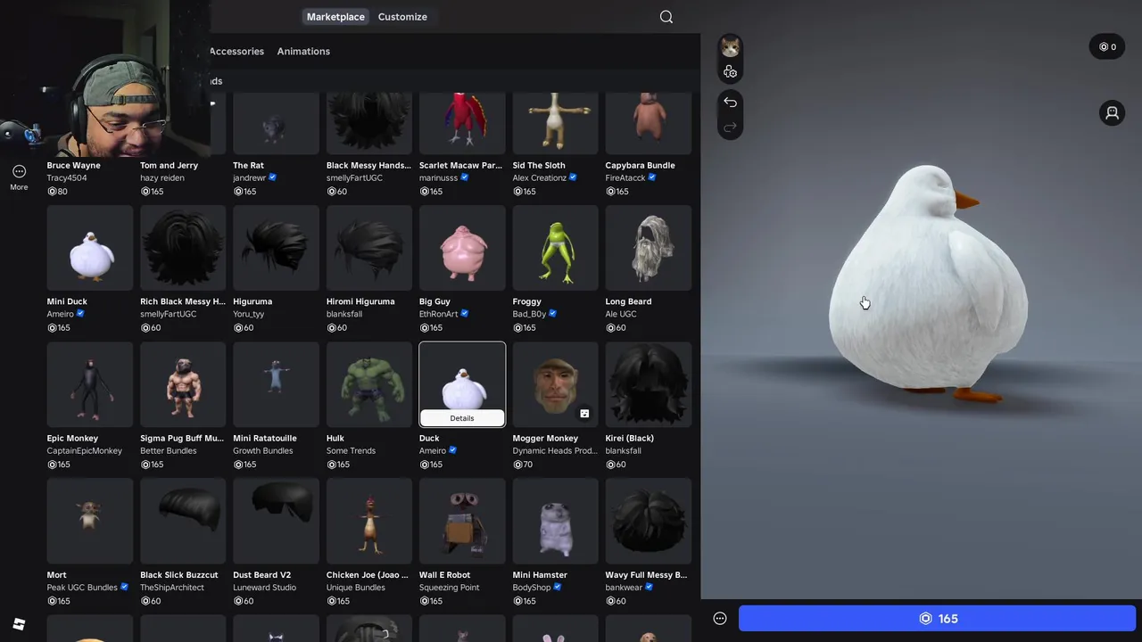This screenshot has height=642, width=1142.
Task: Select the Higuruma hair thumbnail
Action: click(x=276, y=249)
